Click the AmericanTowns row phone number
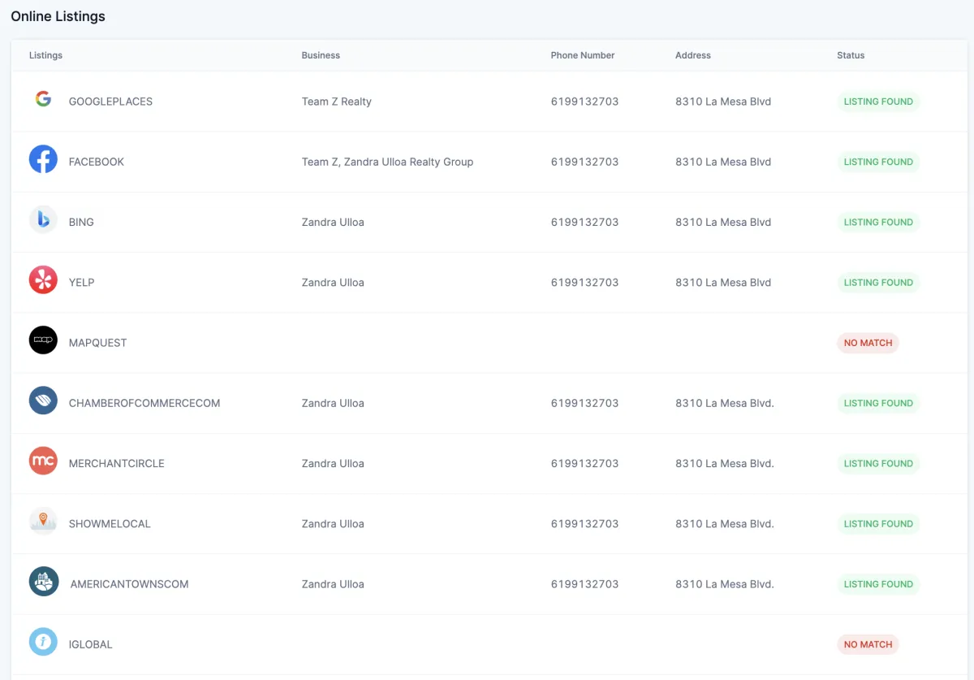Screen dimensions: 974x680 pos(584,584)
